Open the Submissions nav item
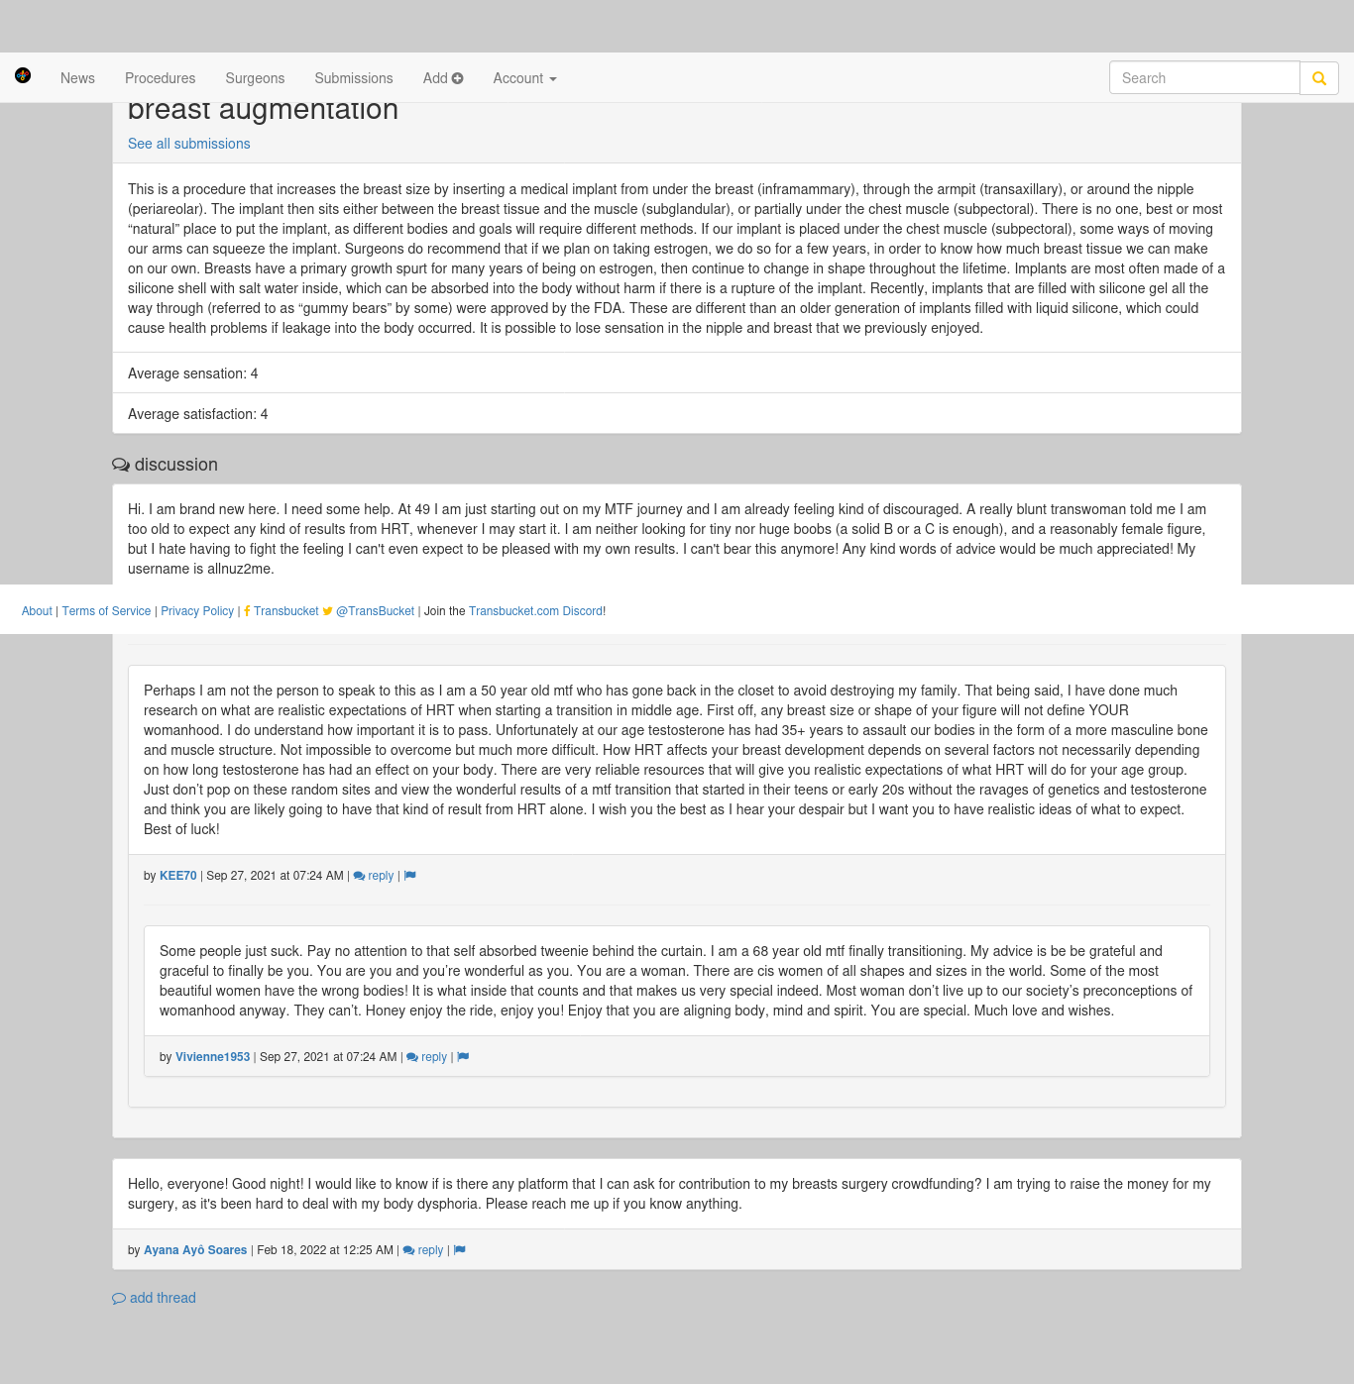The width and height of the screenshot is (1354, 1384). 354,78
